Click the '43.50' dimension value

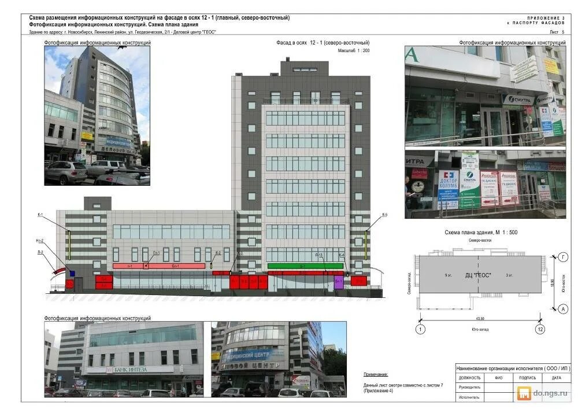(x=480, y=318)
